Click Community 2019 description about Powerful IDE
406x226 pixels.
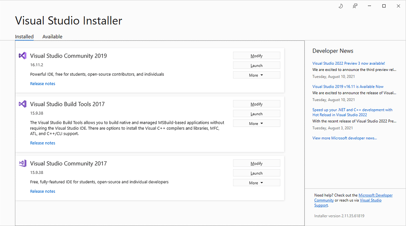(97, 74)
